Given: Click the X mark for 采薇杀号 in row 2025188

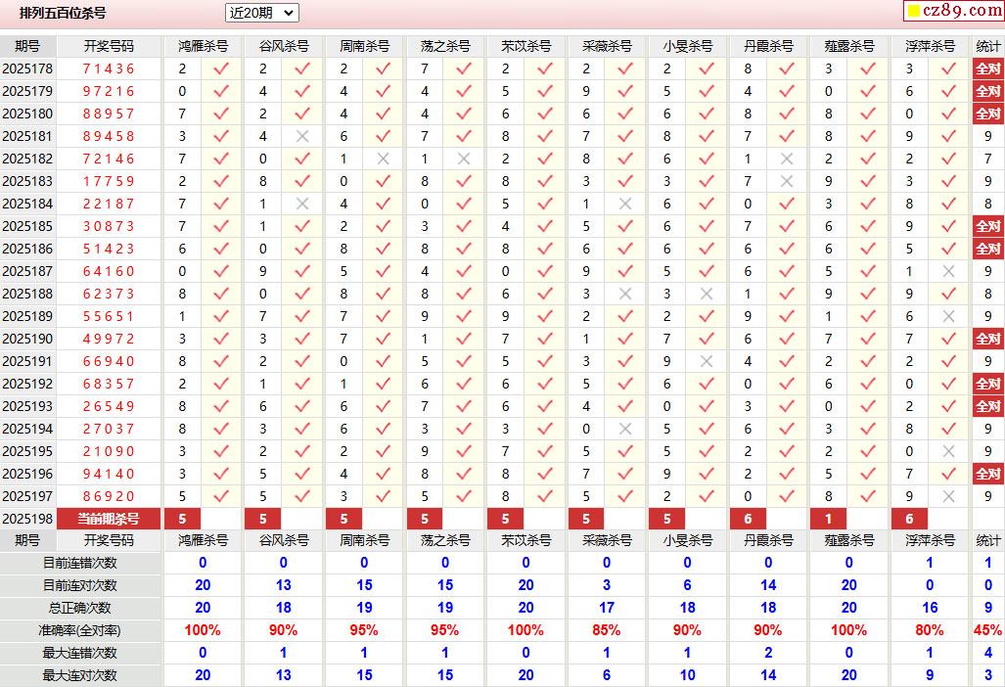Looking at the screenshot, I should (x=625, y=294).
